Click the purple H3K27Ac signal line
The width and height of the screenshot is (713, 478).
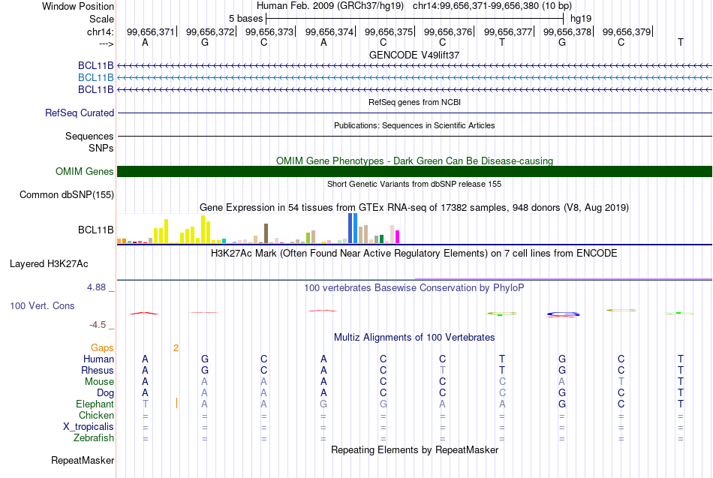point(564,279)
